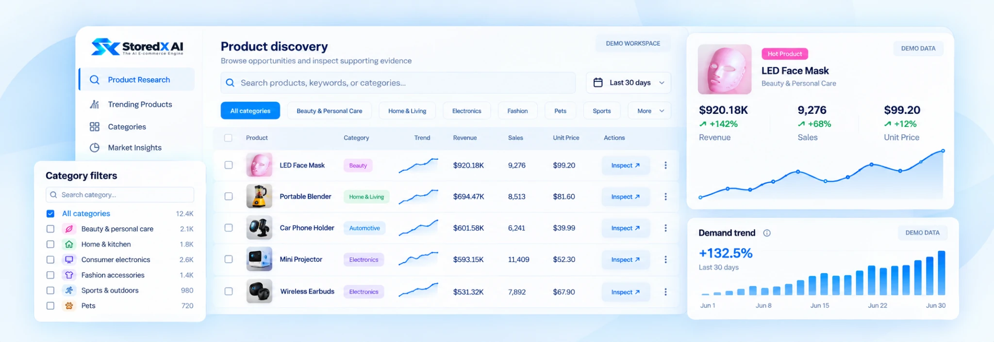Click the LED Face Mask trend sparkline

tap(418, 166)
